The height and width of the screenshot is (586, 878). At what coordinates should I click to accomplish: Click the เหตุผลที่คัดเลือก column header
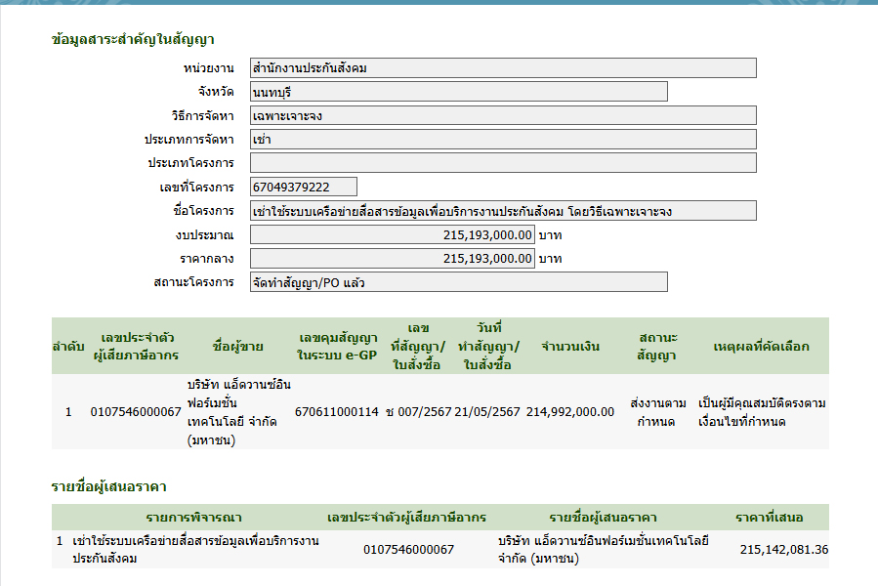pos(761,346)
